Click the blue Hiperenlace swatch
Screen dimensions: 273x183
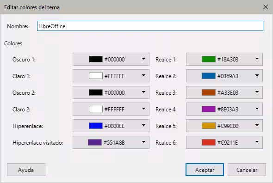pyautogui.click(x=96, y=126)
